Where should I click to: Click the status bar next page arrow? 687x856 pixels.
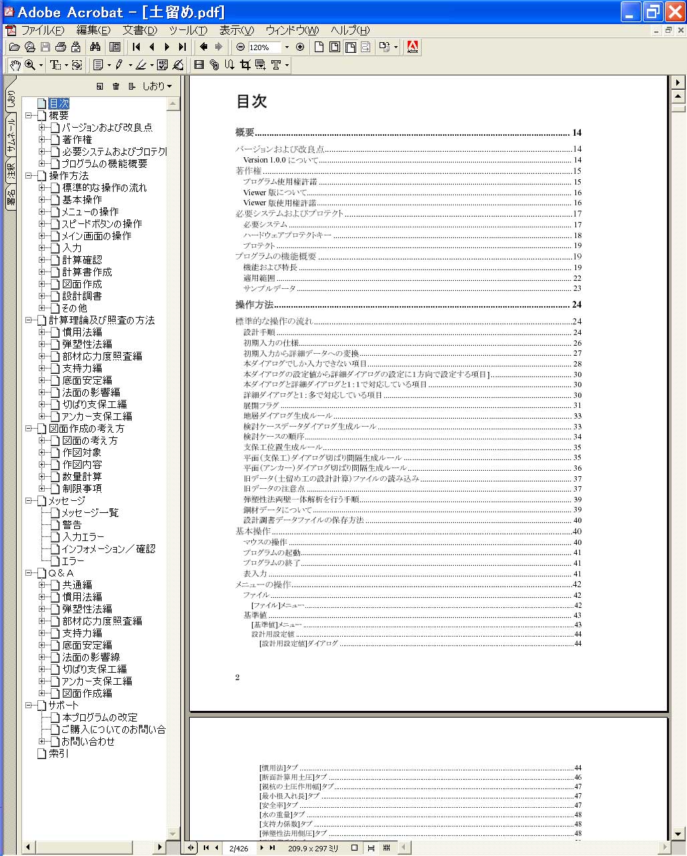point(261,848)
